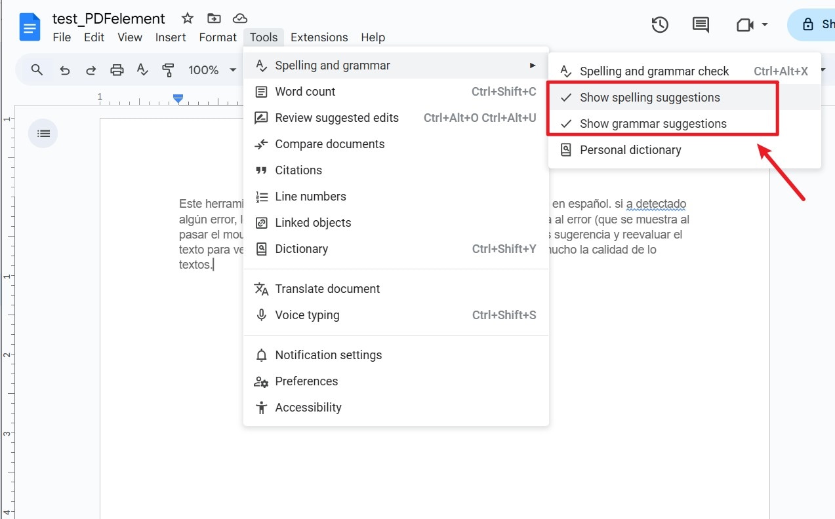Open Preferences from Tools menu
Image resolution: width=835 pixels, height=519 pixels.
396,381
